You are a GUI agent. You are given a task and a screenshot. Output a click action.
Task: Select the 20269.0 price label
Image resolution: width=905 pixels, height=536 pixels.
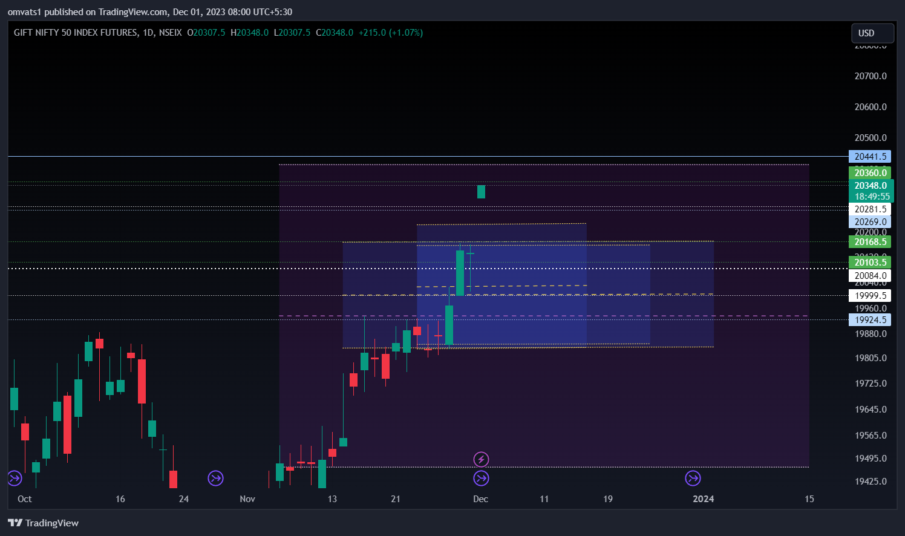[x=870, y=222]
